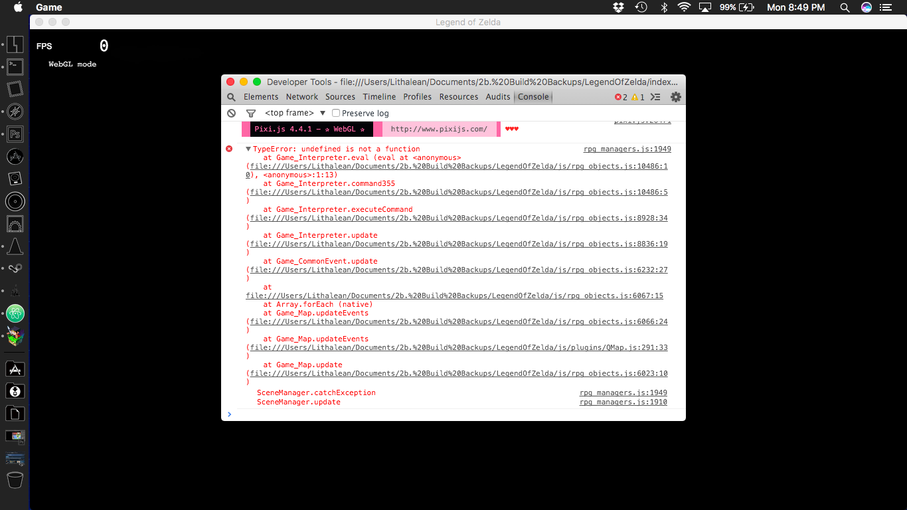Open Spotlight search in the menu bar
Viewport: 907px width, 510px height.
[x=845, y=7]
